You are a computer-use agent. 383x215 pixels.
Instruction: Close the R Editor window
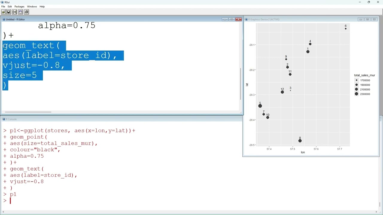[x=238, y=19]
